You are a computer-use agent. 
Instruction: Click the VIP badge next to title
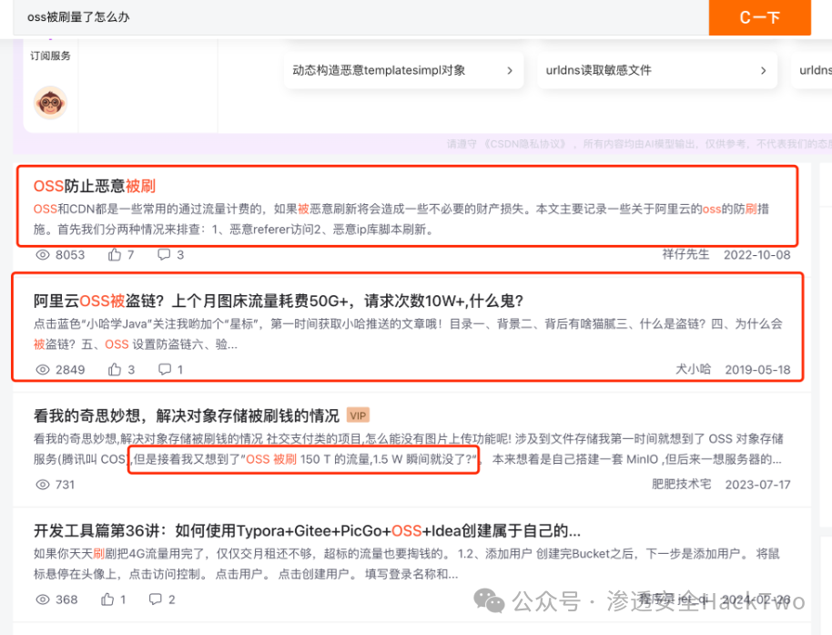coord(358,415)
